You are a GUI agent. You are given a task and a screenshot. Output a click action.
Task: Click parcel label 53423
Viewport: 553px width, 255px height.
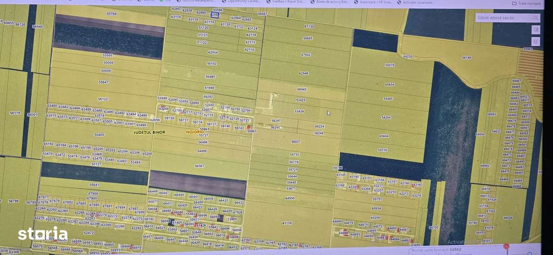coord(300,100)
